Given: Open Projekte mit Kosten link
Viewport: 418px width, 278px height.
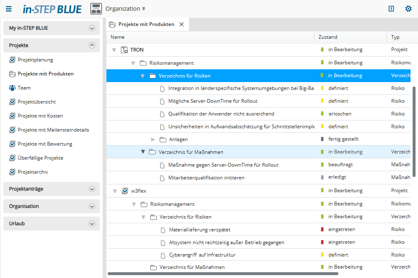Looking at the screenshot, I should tap(40, 116).
